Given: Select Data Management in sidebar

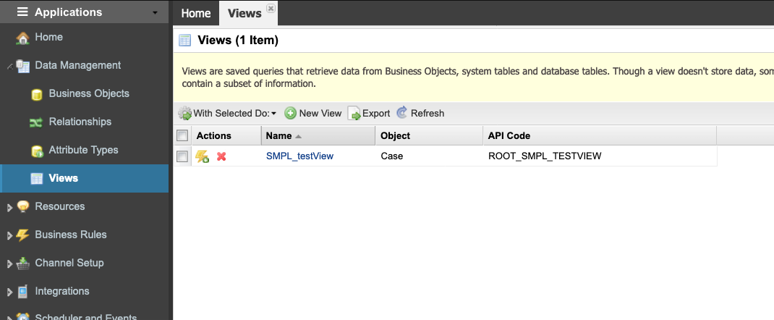Looking at the screenshot, I should 77,65.
